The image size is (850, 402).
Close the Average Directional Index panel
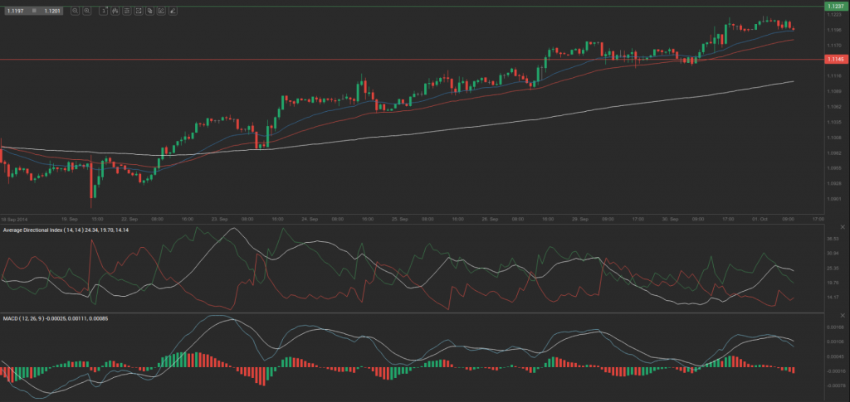pyautogui.click(x=842, y=226)
